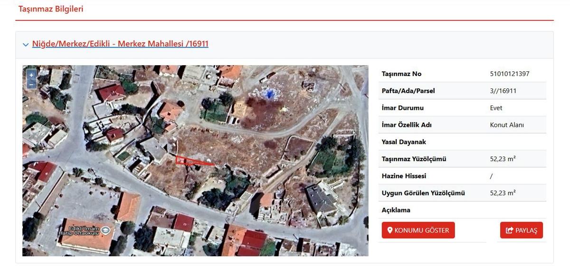Click the Açıklama row label
Image resolution: width=570 pixels, height=270 pixels.
click(x=396, y=210)
